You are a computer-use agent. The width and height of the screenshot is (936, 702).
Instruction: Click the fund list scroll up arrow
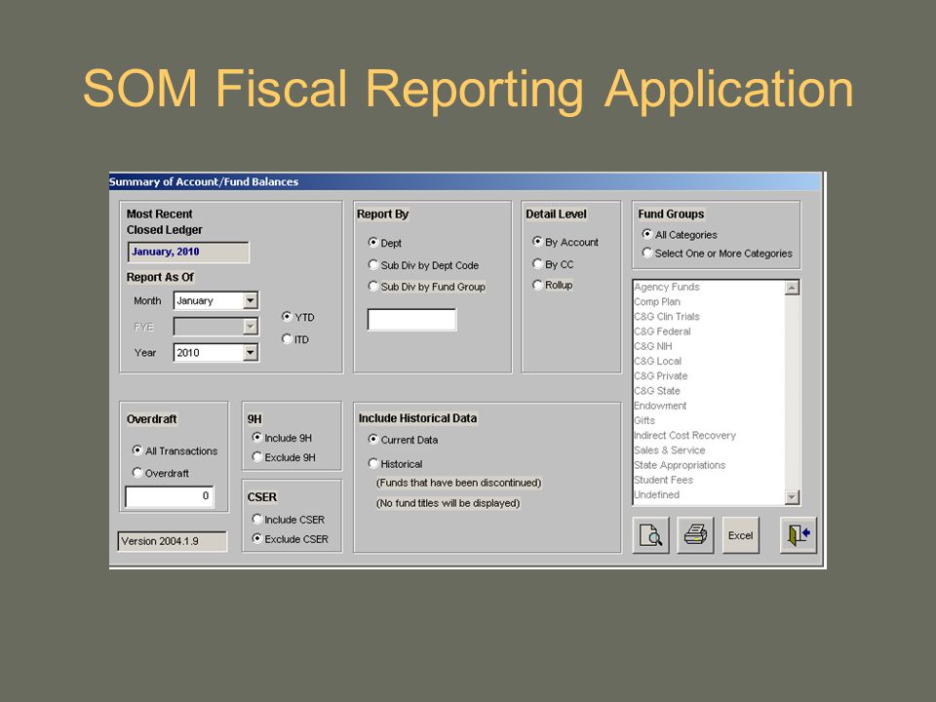[792, 288]
